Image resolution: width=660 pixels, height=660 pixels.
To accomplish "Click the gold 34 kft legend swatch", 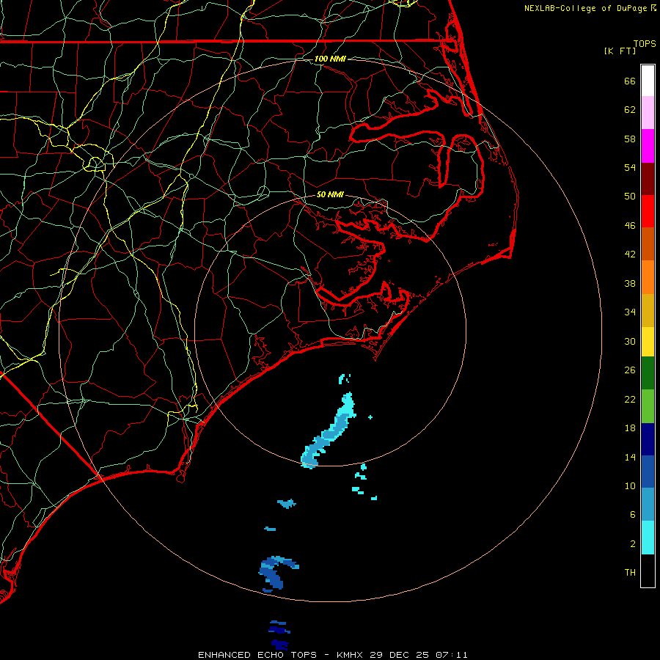I will (648, 310).
